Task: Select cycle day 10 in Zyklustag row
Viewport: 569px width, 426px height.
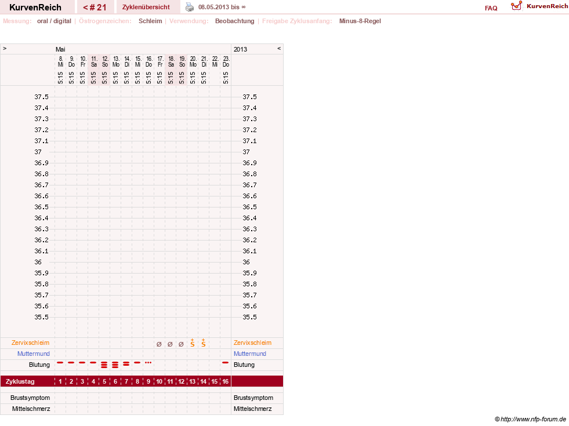Action: tap(160, 381)
